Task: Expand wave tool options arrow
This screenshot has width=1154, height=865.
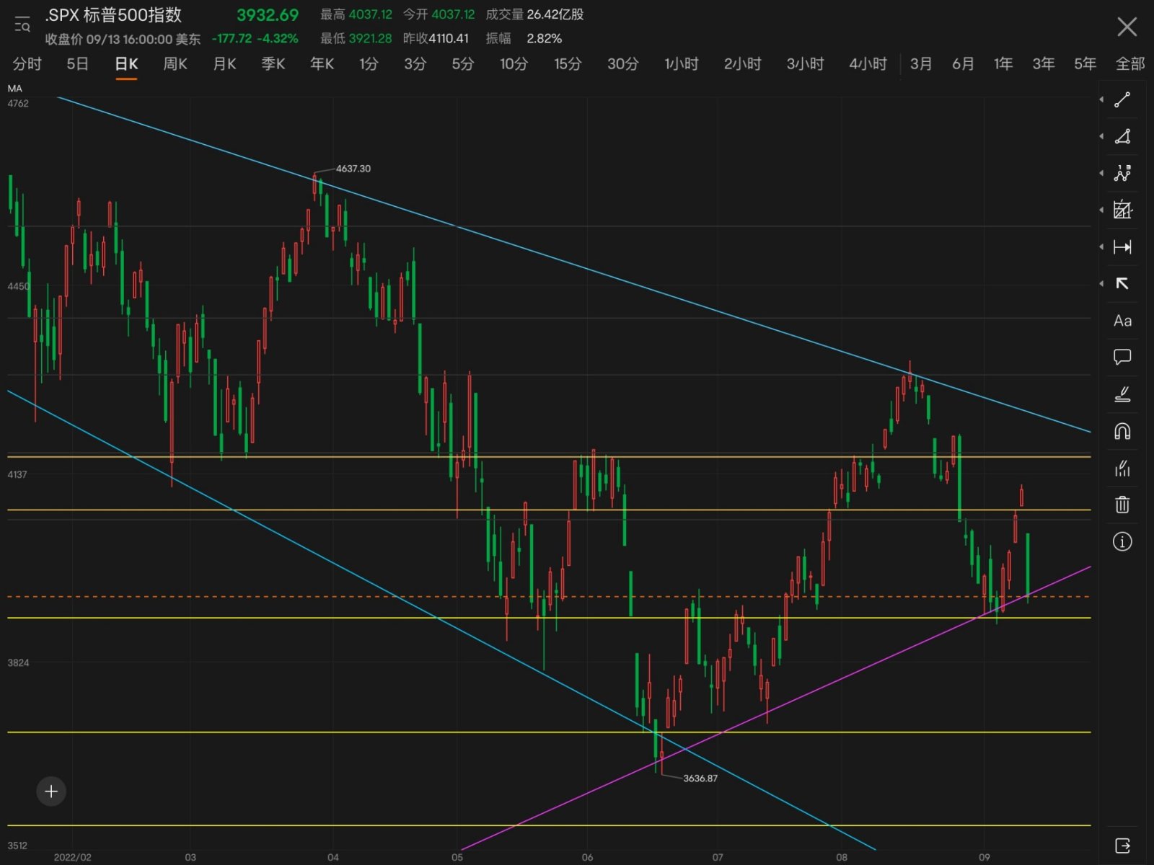Action: [1101, 173]
